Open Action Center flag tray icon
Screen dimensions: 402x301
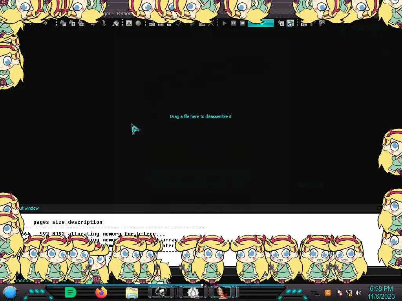coord(339,292)
